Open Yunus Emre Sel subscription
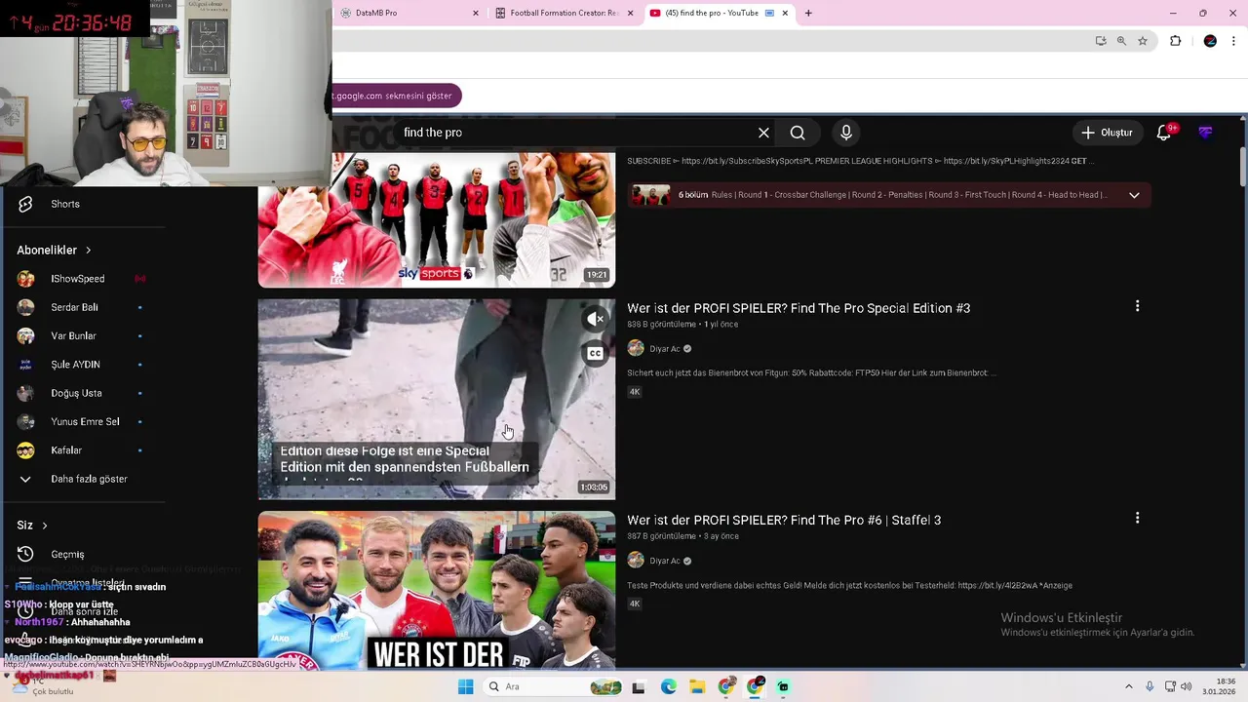This screenshot has height=702, width=1248. [85, 422]
